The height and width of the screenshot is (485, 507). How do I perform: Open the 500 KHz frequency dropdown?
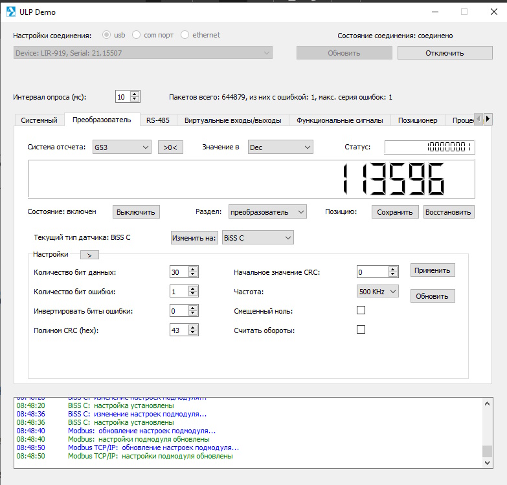pos(377,292)
